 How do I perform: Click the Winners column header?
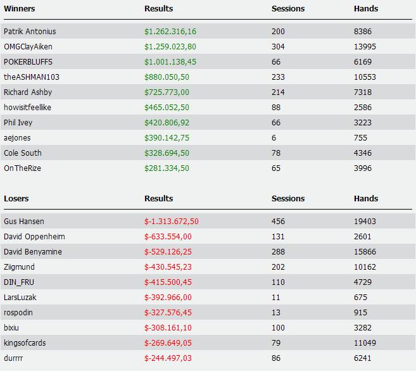(x=20, y=8)
